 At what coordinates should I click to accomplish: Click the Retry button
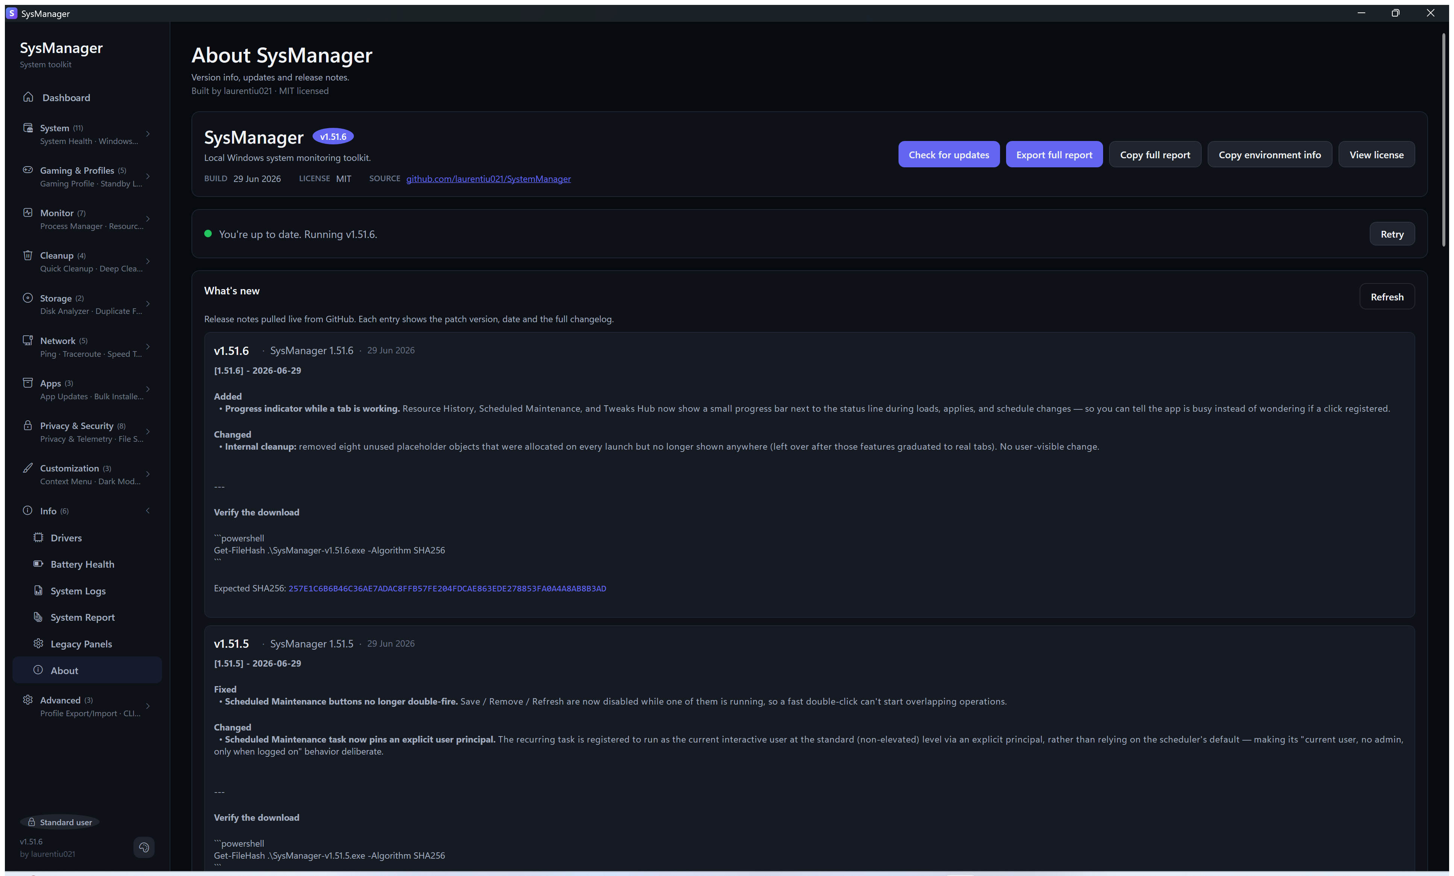click(1392, 234)
